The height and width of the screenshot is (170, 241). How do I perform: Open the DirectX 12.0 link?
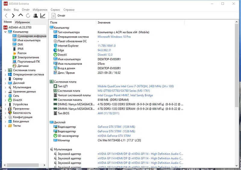tap(105, 55)
